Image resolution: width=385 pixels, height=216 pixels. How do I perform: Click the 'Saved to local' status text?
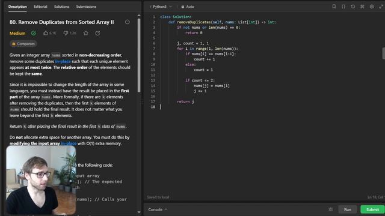click(x=158, y=197)
